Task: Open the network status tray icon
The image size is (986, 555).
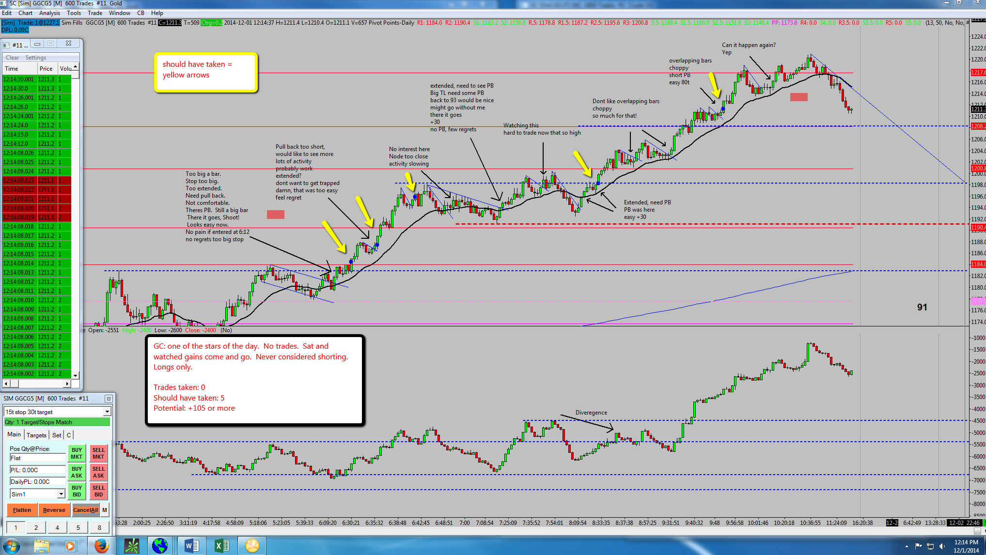Action: (x=930, y=546)
